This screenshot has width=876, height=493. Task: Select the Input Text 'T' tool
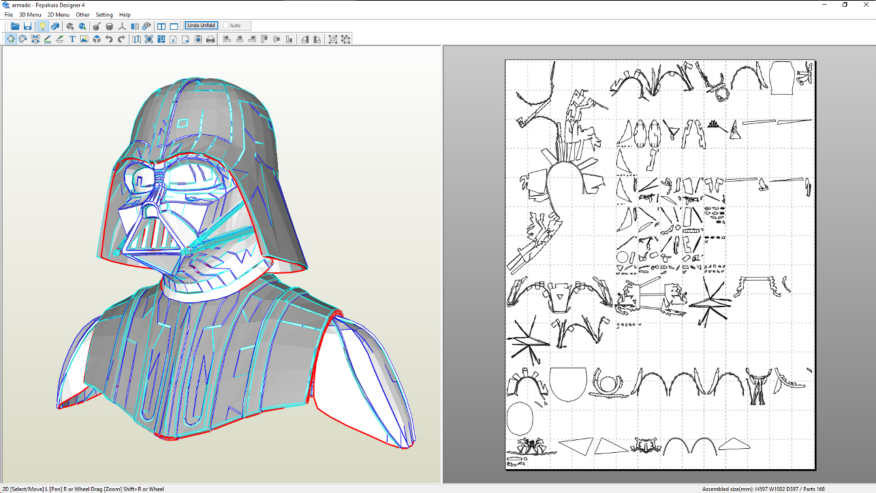point(72,39)
